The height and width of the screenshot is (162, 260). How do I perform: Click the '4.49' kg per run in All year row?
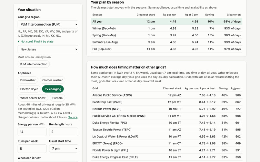coord(173,22)
